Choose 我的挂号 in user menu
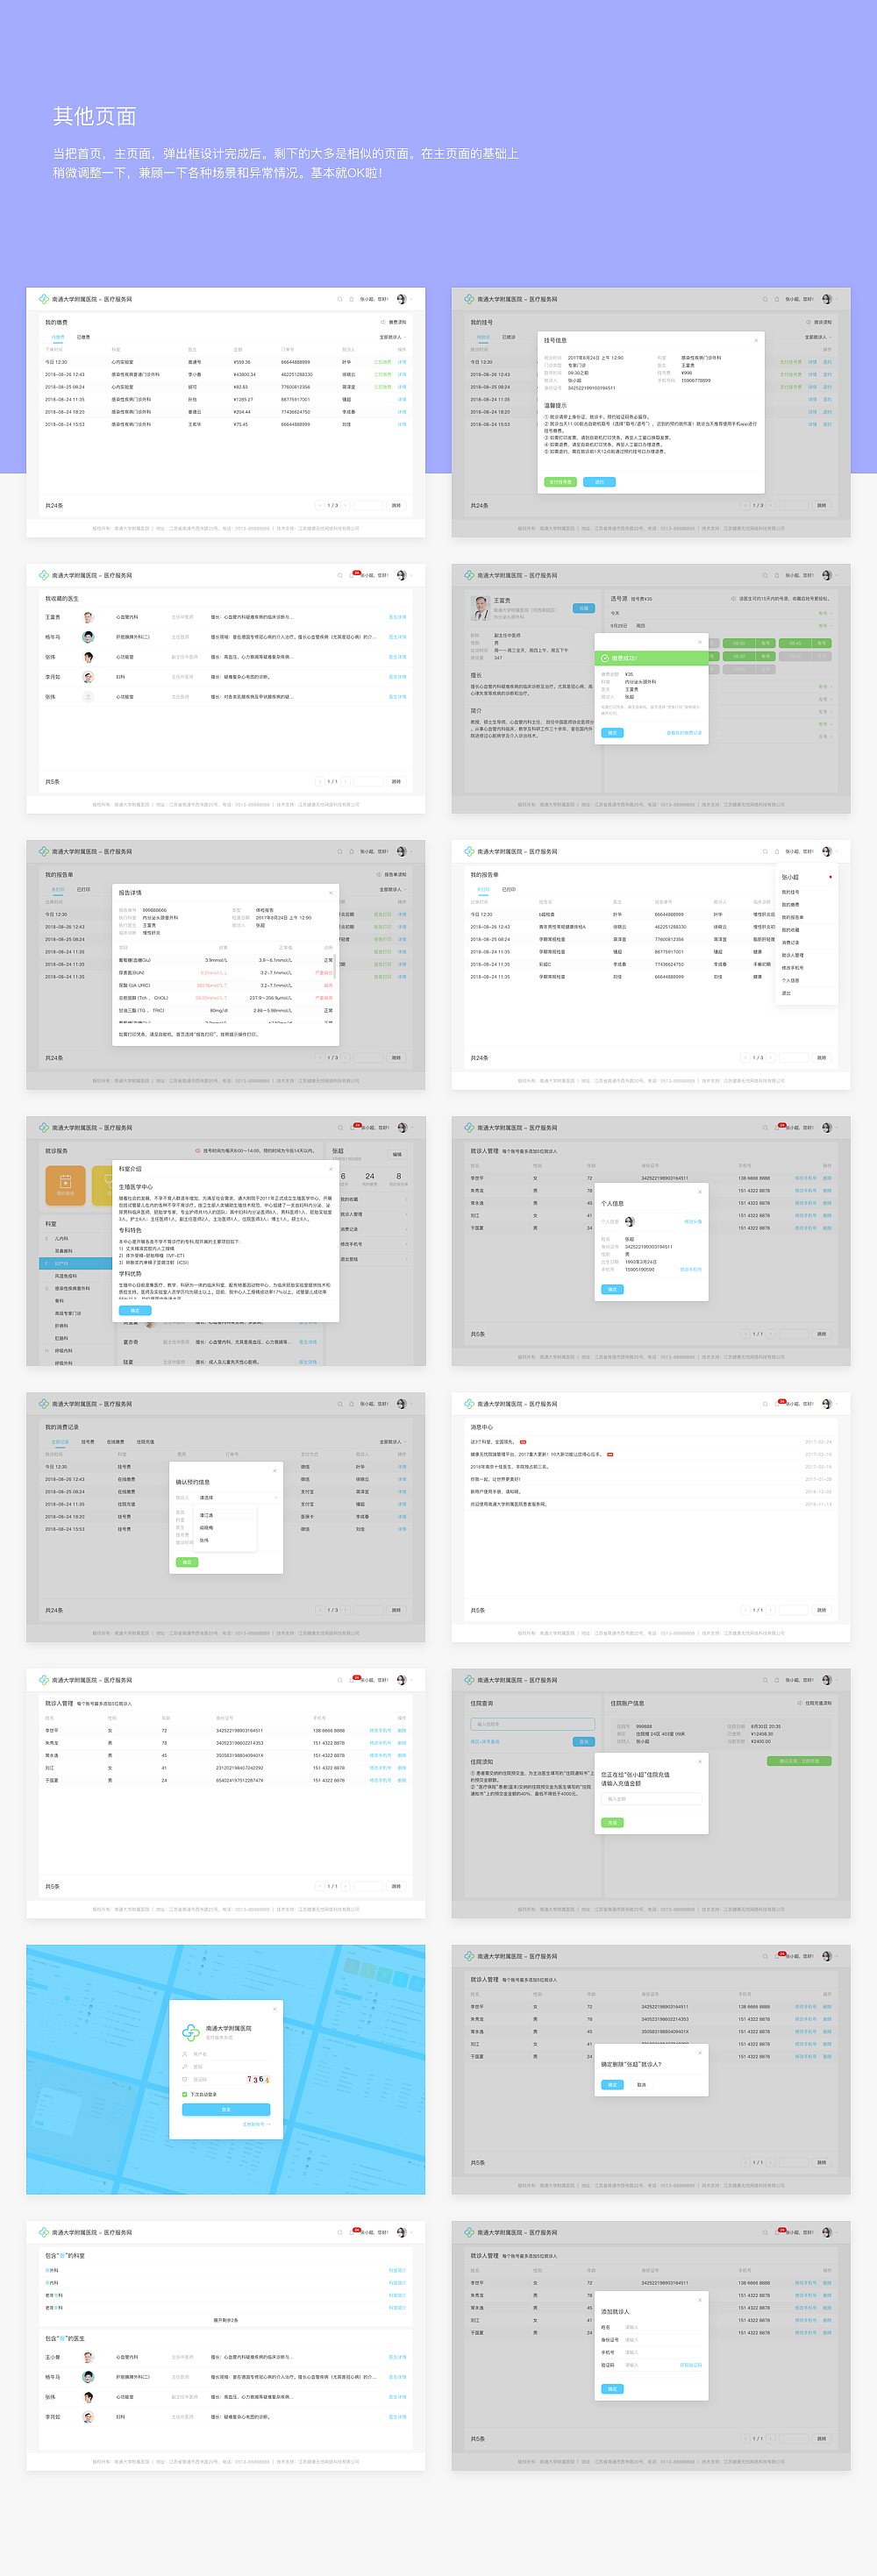The height and width of the screenshot is (2576, 877). [791, 892]
